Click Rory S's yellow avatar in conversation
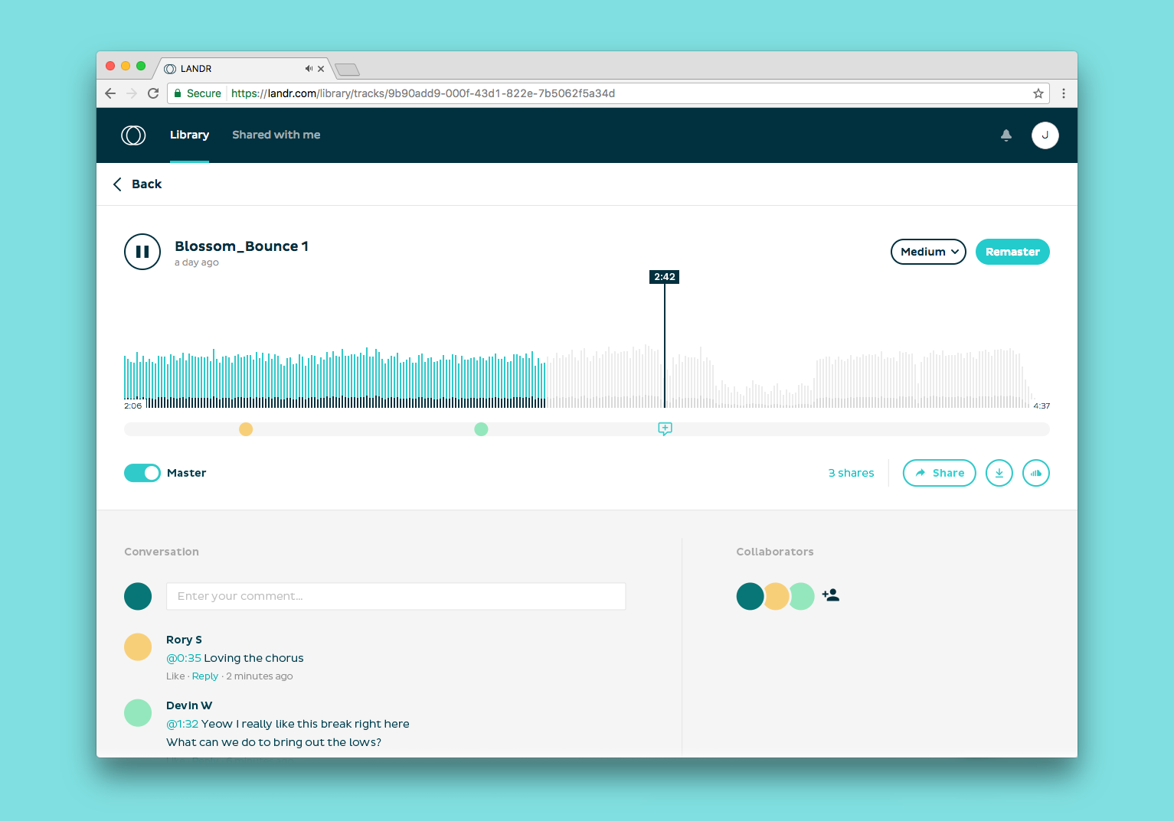The image size is (1174, 821). click(x=138, y=647)
